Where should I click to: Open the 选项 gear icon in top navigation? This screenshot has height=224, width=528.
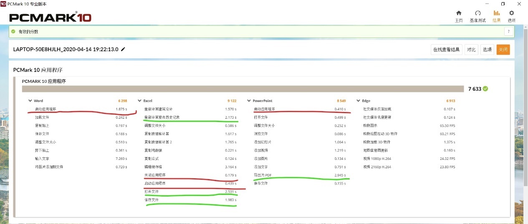(511, 13)
